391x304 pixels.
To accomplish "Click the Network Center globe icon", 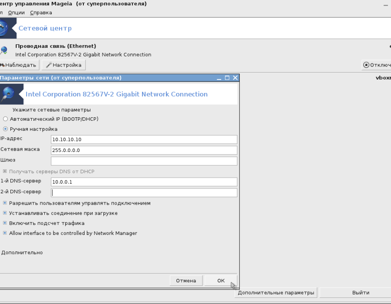I will click(x=5, y=28).
